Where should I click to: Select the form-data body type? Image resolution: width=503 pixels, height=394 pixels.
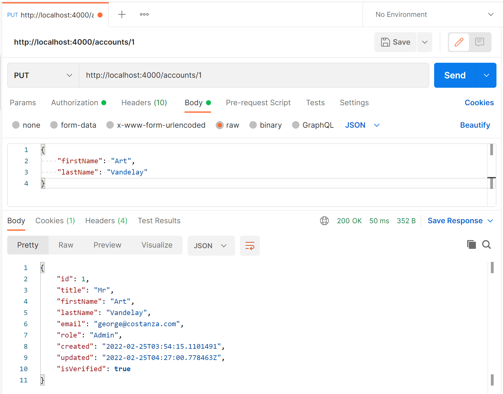[x=73, y=125]
